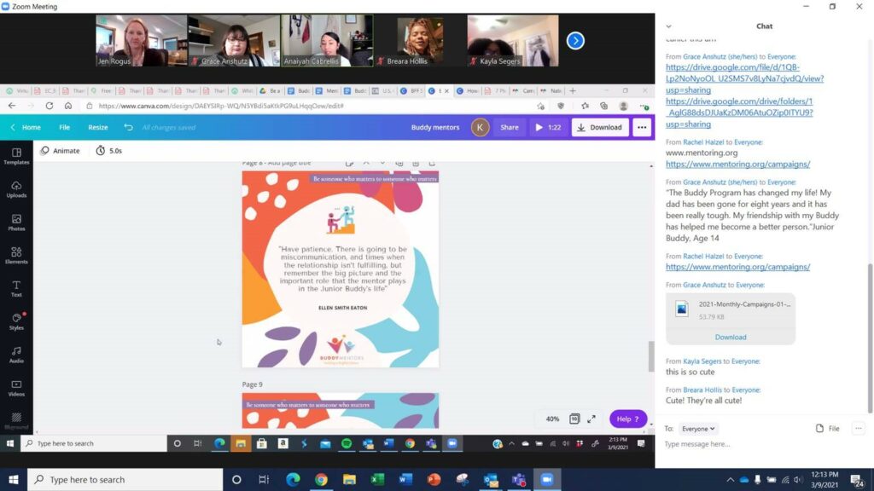
Task: Open the To: Everyone recipient dropdown
Action: tap(698, 429)
